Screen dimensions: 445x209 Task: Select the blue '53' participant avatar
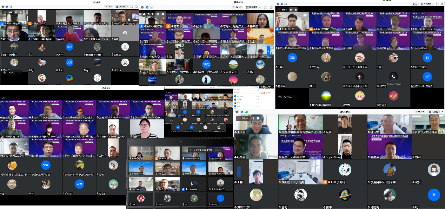point(427,58)
